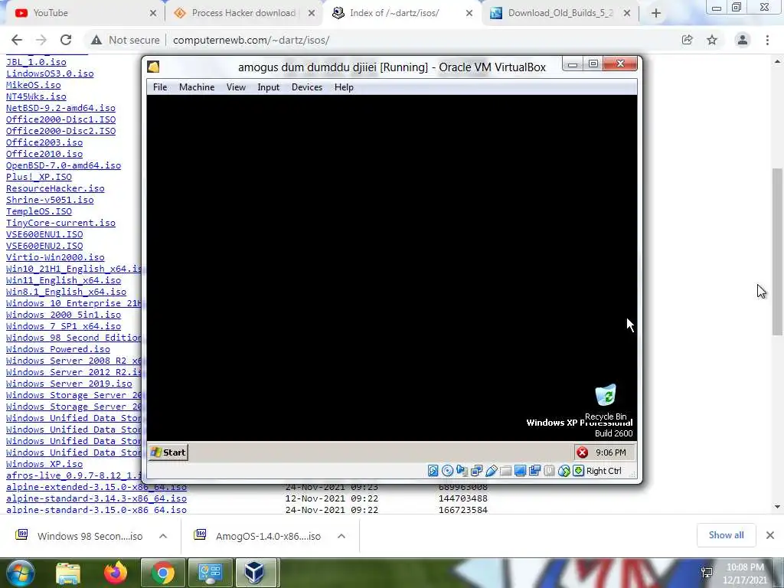This screenshot has width=784, height=588.
Task: Click the green arrow keyboard capture icon
Action: pos(578,471)
